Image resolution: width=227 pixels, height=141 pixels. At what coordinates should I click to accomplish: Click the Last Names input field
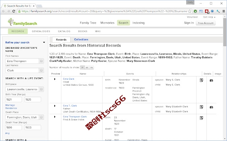tap(22, 70)
